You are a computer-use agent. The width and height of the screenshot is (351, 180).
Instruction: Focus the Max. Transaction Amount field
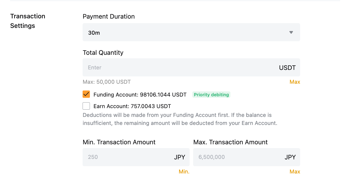click(x=237, y=157)
